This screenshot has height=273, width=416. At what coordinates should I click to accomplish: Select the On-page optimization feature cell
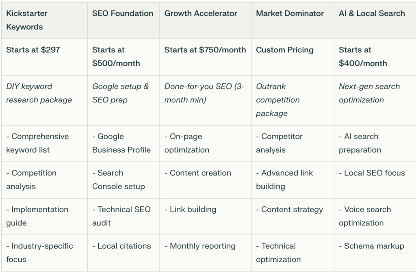186,143
